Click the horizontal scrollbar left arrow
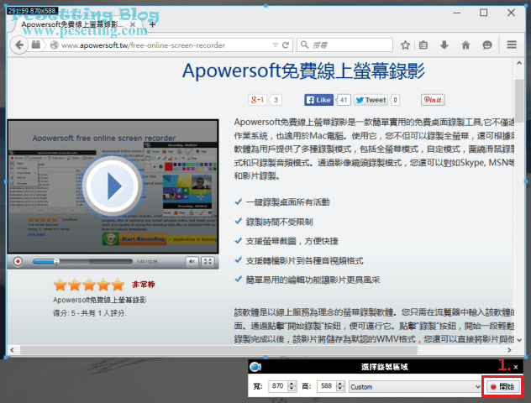The width and height of the screenshot is (531, 403). [x=13, y=350]
